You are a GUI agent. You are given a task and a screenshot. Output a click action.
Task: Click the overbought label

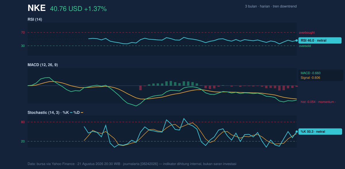click(x=307, y=32)
